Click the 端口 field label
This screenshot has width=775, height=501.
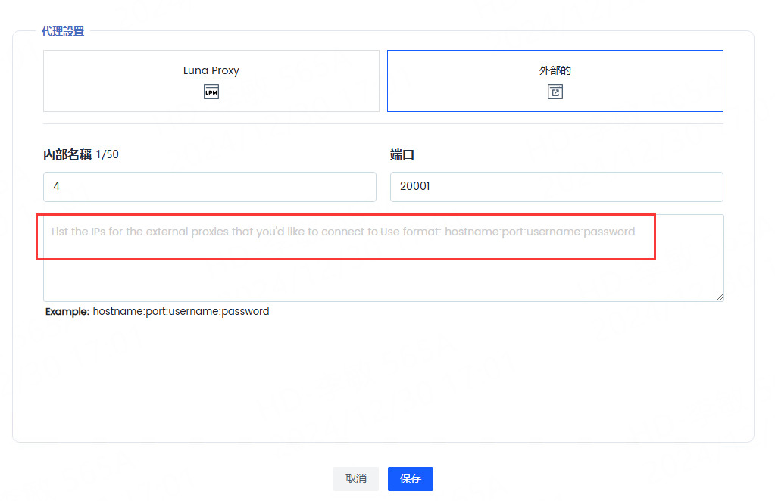[402, 155]
